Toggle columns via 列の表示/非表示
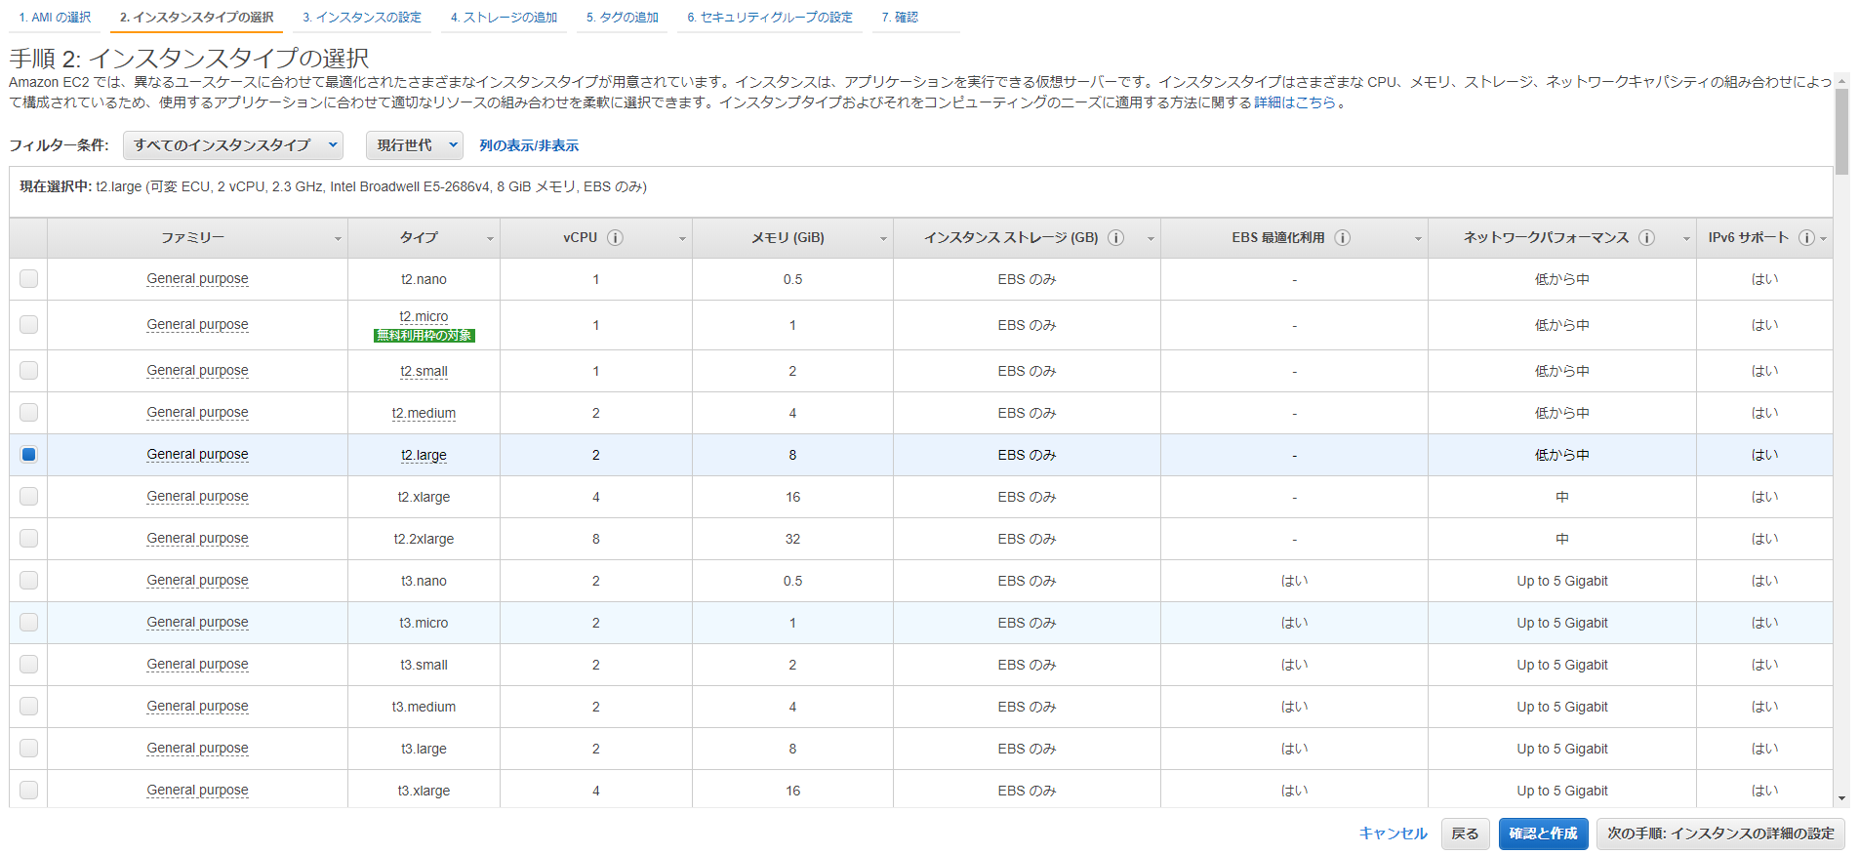1859x854 pixels. click(x=529, y=145)
